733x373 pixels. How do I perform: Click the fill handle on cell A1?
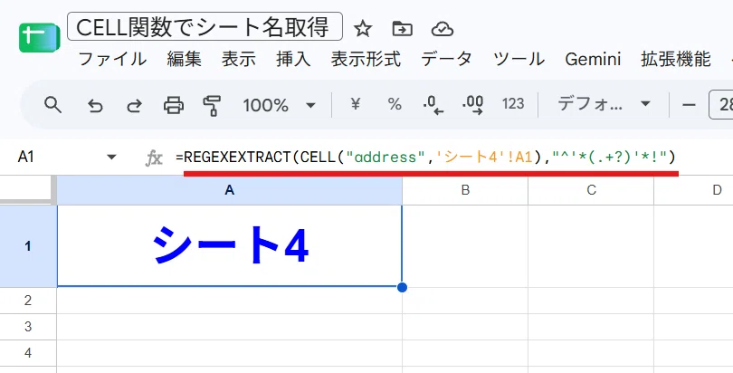pyautogui.click(x=402, y=287)
